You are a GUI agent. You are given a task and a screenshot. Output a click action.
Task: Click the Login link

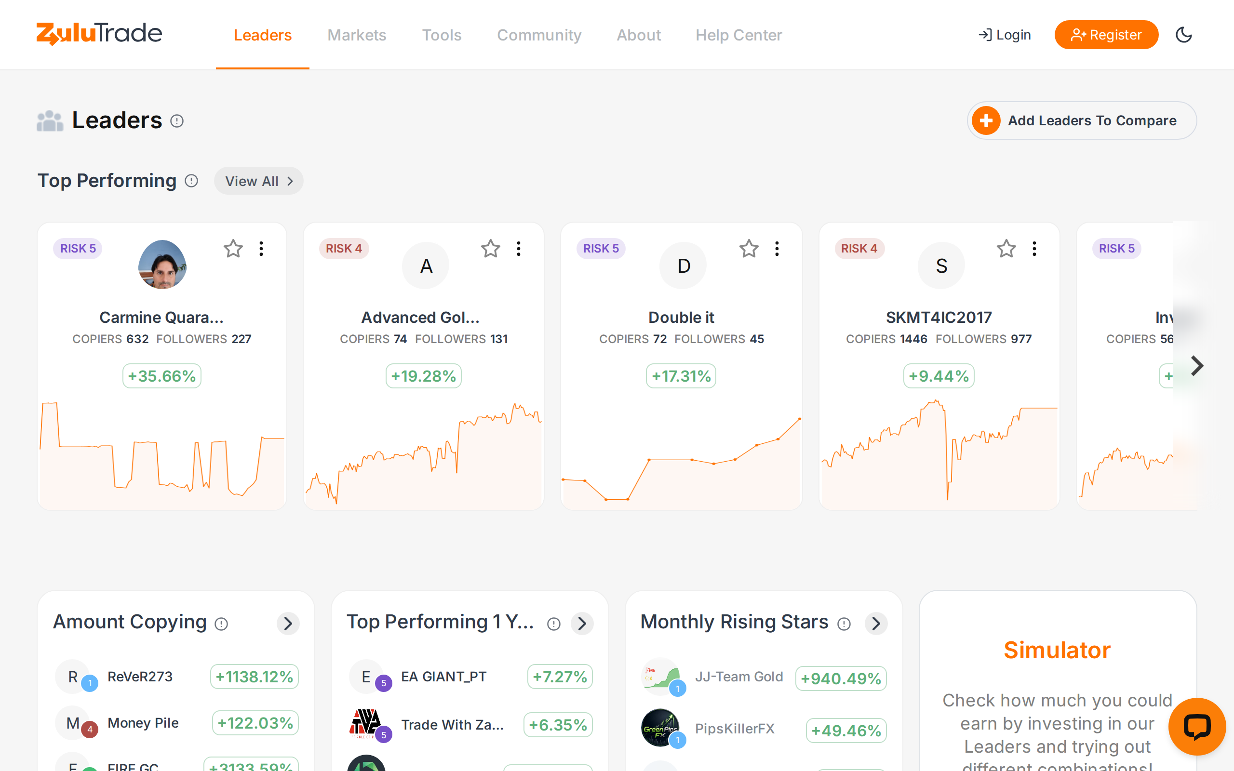(1005, 35)
